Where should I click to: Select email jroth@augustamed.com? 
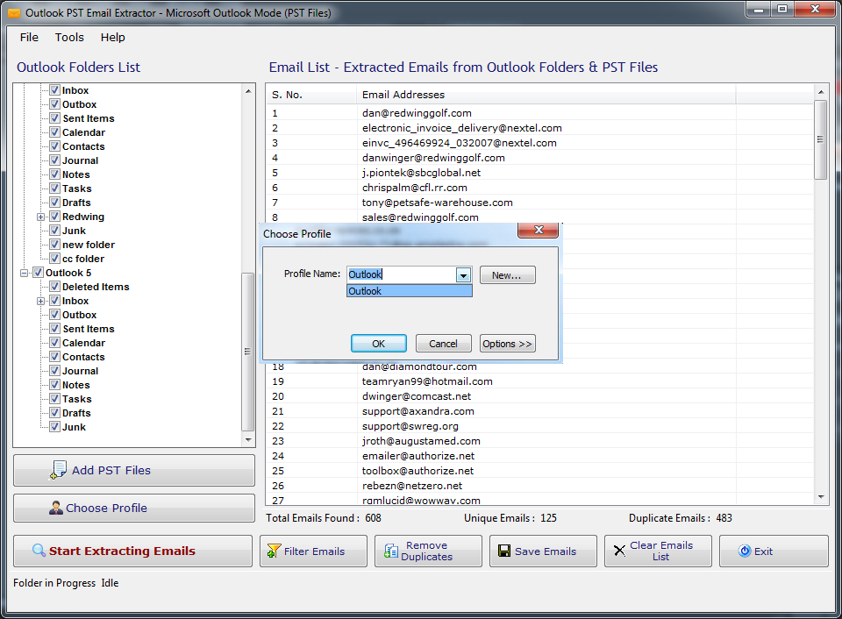(x=421, y=441)
